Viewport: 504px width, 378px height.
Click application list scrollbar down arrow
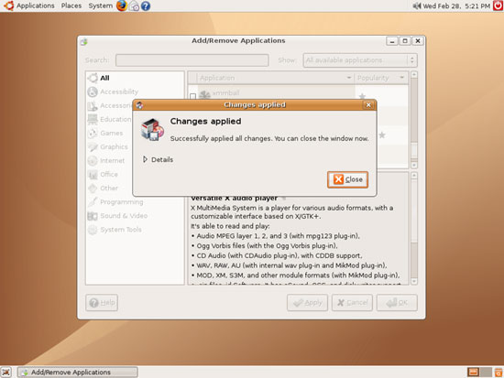coord(414,165)
